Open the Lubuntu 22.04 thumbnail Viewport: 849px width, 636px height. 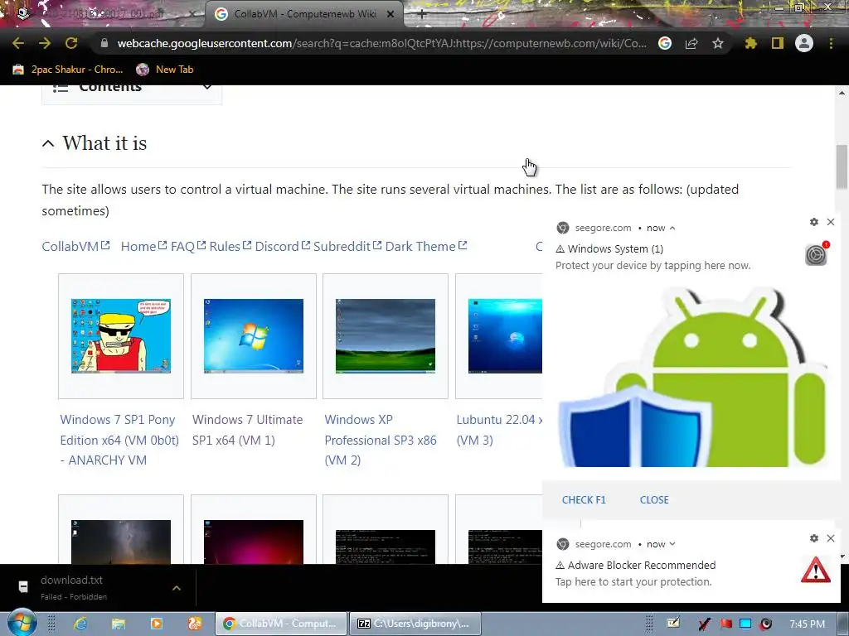(x=505, y=336)
